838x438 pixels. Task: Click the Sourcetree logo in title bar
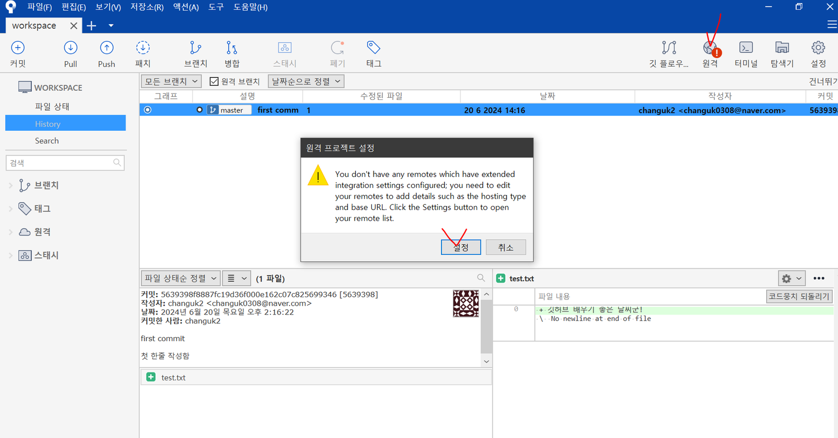pos(10,7)
